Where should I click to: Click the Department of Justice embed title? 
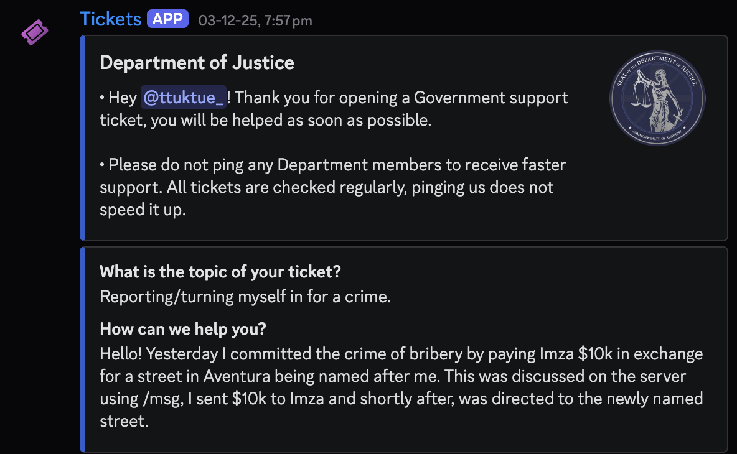coord(197,62)
